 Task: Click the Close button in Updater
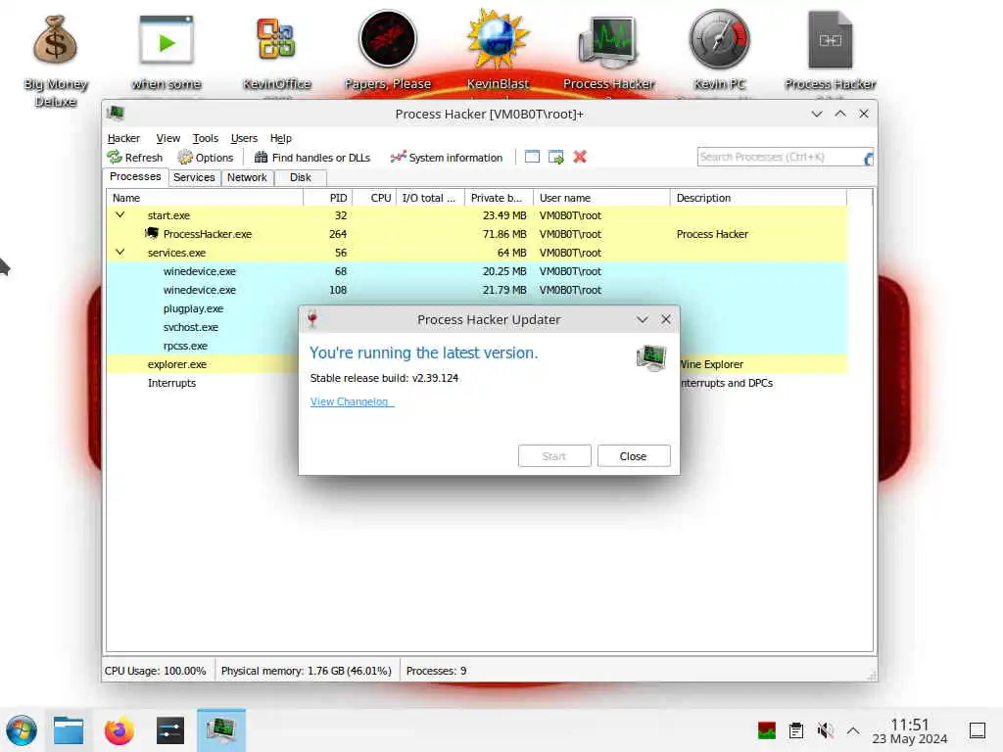(634, 456)
